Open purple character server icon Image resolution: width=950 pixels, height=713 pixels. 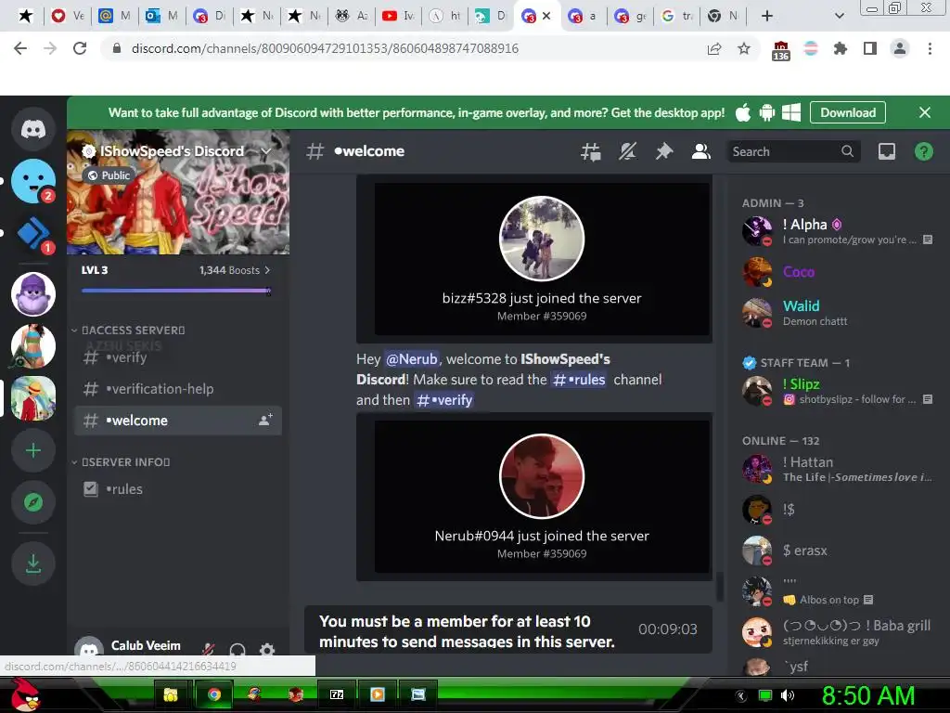coord(33,294)
